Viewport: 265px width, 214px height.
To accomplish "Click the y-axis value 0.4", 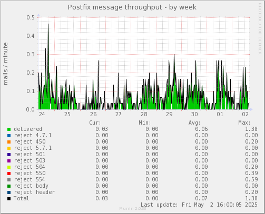I will click(31, 36).
